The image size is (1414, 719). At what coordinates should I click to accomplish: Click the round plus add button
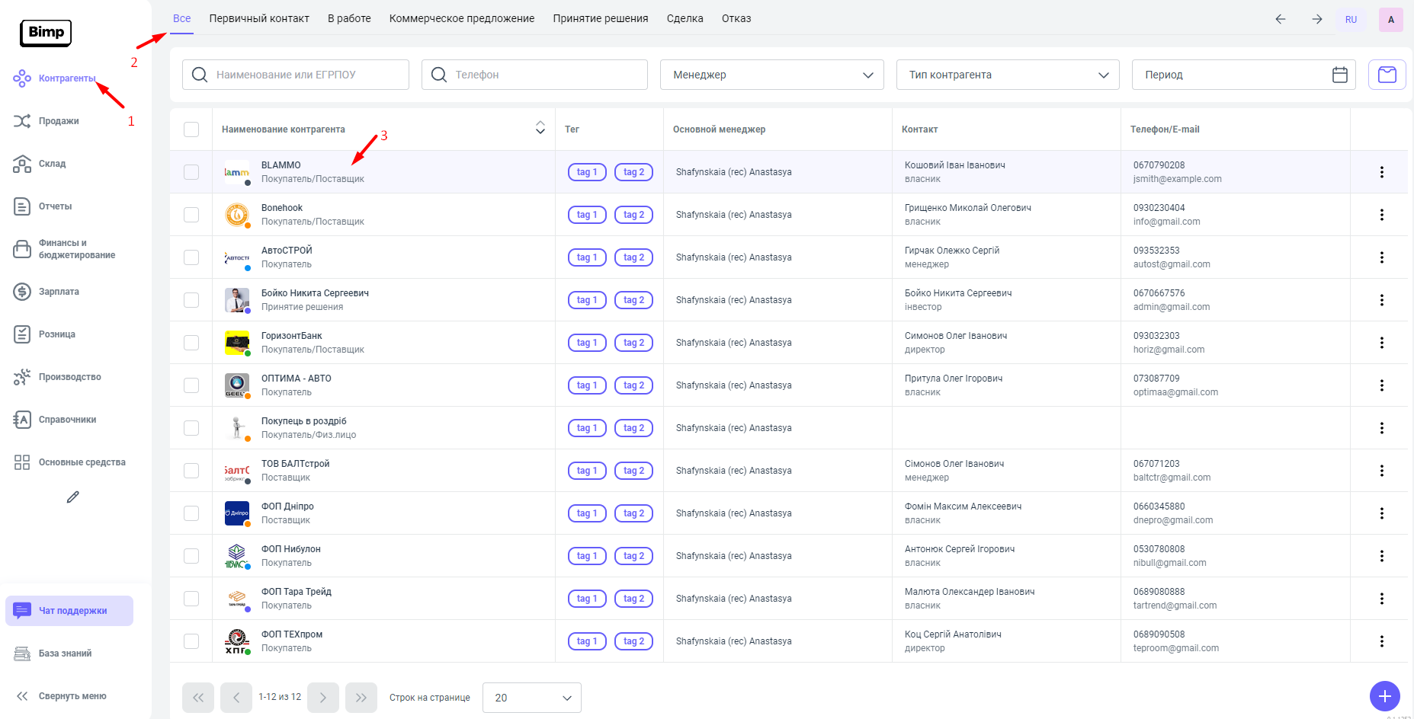coord(1384,696)
